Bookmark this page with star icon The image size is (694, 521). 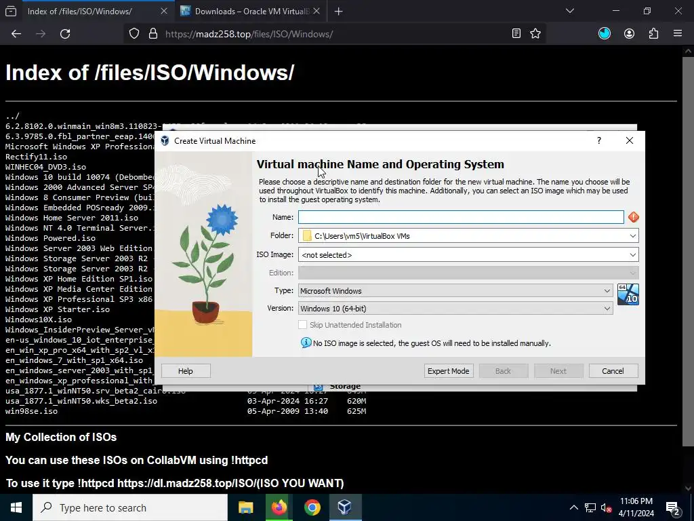[535, 34]
